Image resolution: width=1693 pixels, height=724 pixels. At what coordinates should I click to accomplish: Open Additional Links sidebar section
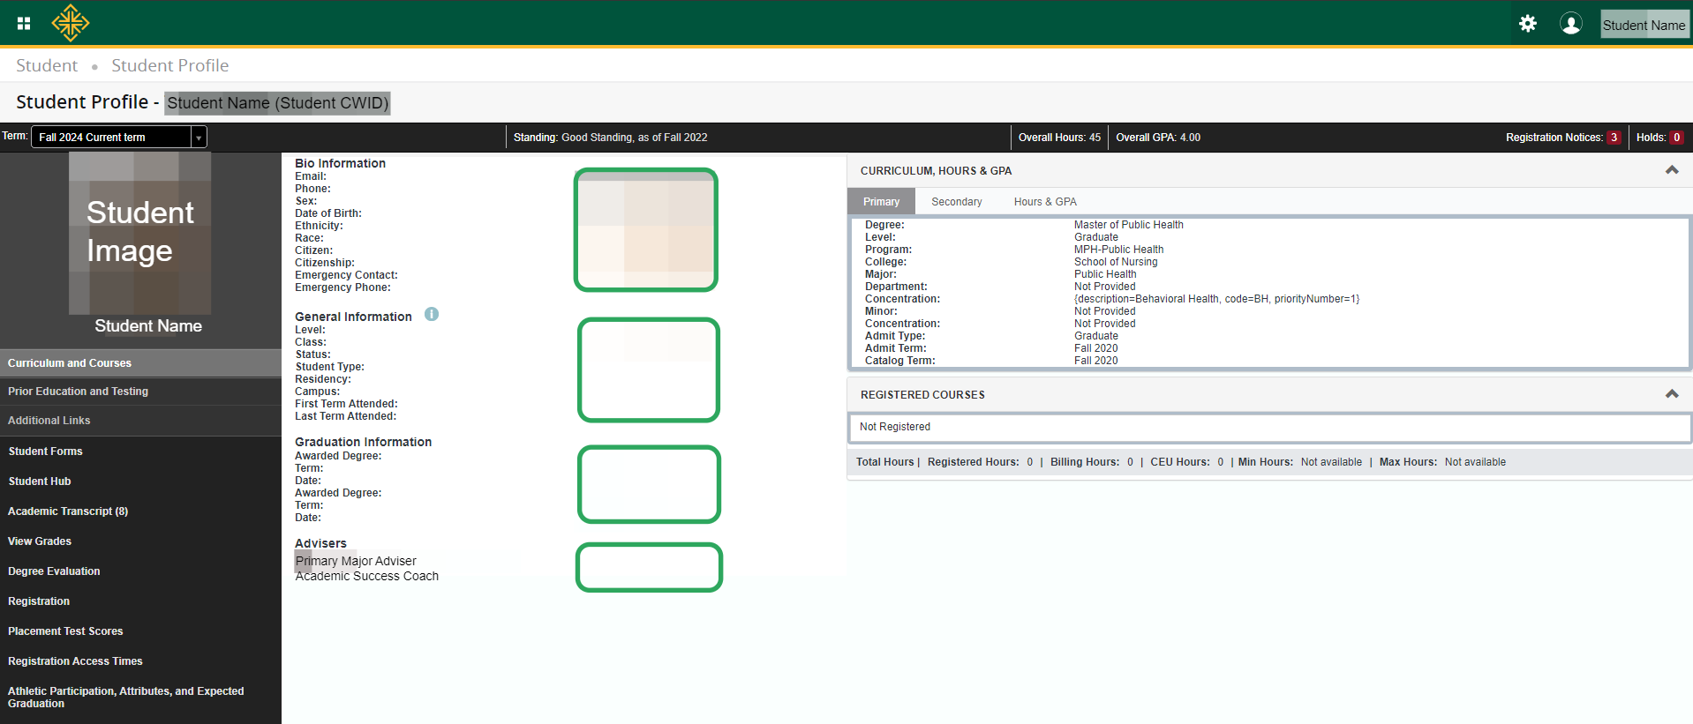click(141, 421)
